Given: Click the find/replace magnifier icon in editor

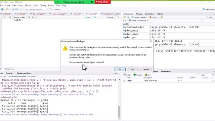Looking at the screenshot, I should click(x=29, y=17).
